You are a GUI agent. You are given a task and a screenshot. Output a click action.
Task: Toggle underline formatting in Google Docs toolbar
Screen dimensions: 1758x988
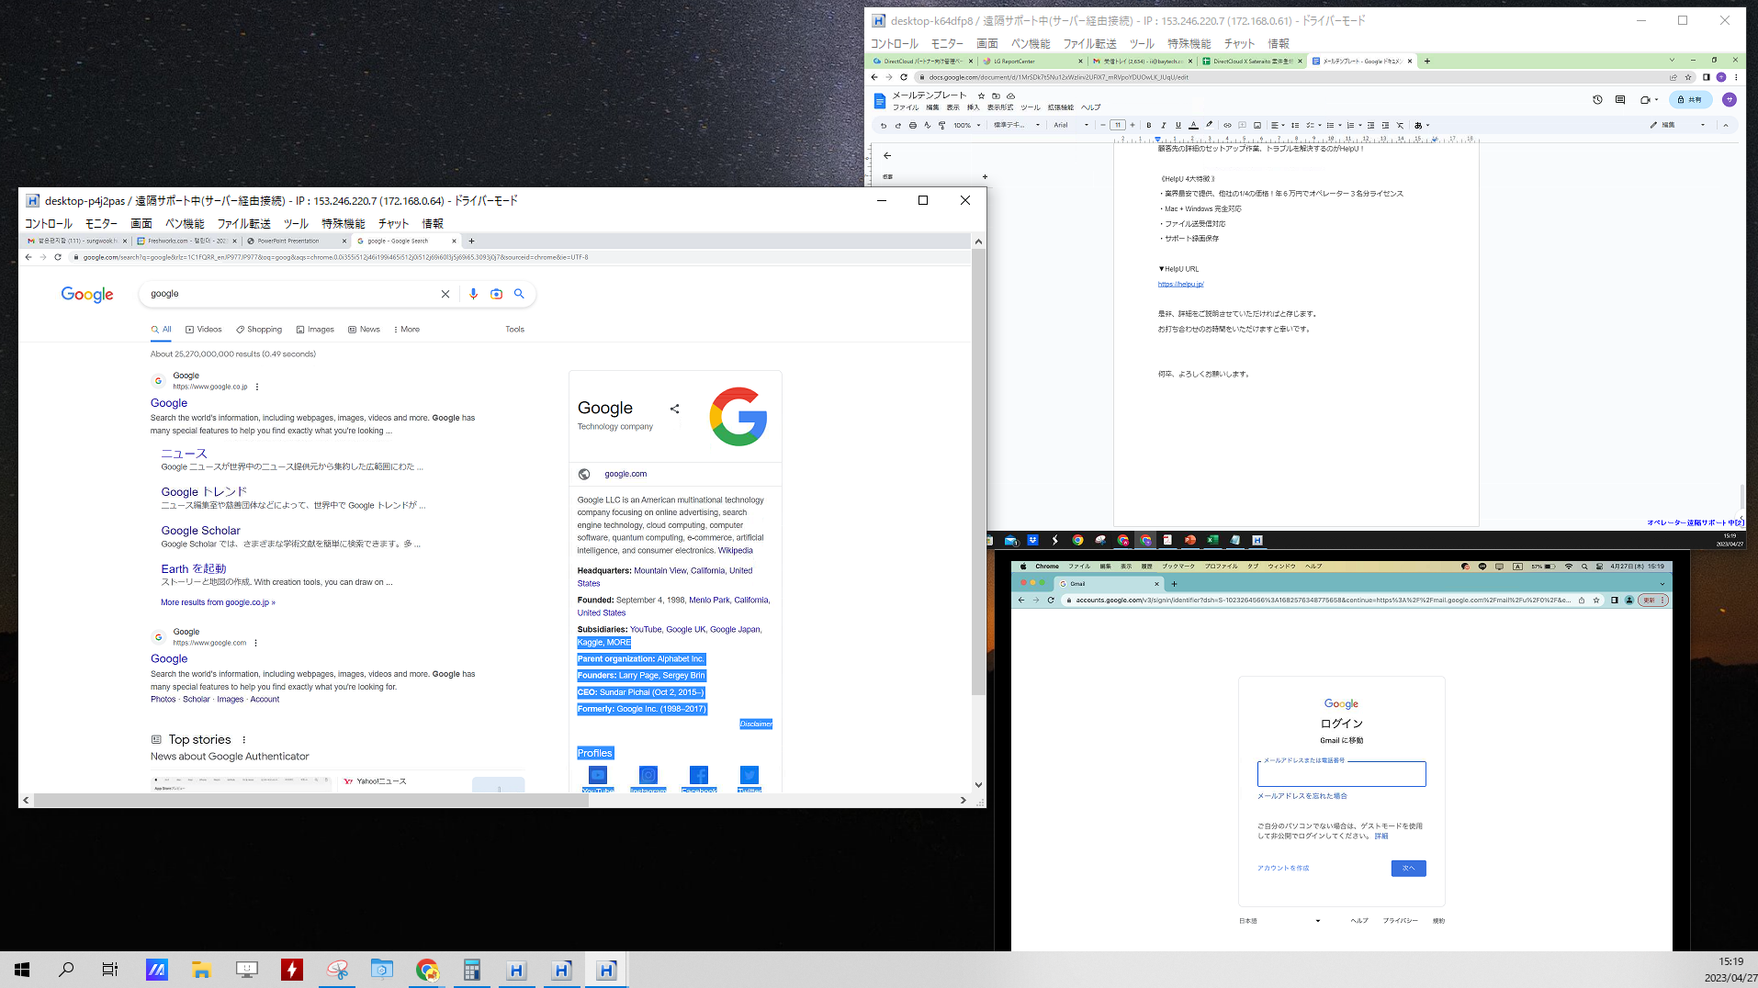(1178, 125)
